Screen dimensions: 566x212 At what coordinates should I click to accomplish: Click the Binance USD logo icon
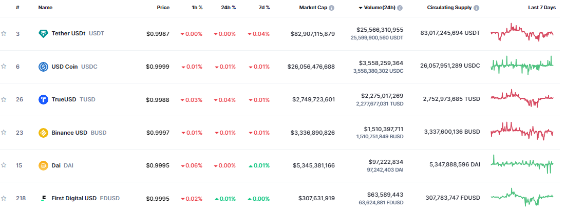(x=44, y=133)
